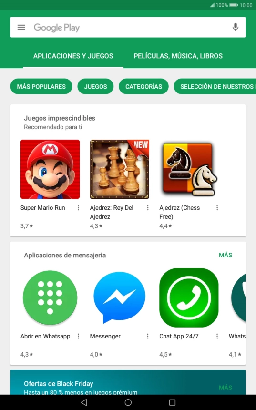This screenshot has height=410, width=256.
Task: Open the options menu for Ajedrez: Rey Del Ajedrez
Action: pos(148,207)
